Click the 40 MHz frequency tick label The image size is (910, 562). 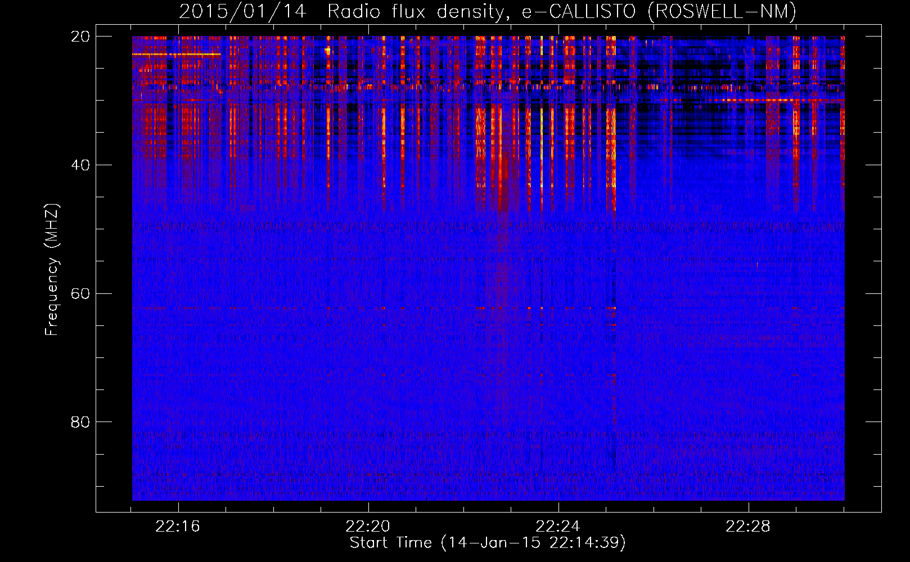80,165
